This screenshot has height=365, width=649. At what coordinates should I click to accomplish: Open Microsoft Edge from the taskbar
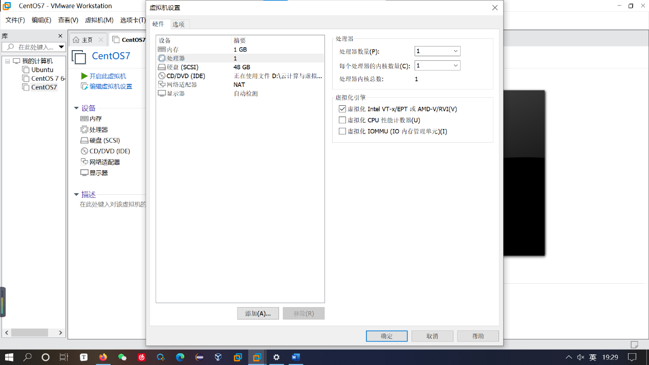click(180, 357)
